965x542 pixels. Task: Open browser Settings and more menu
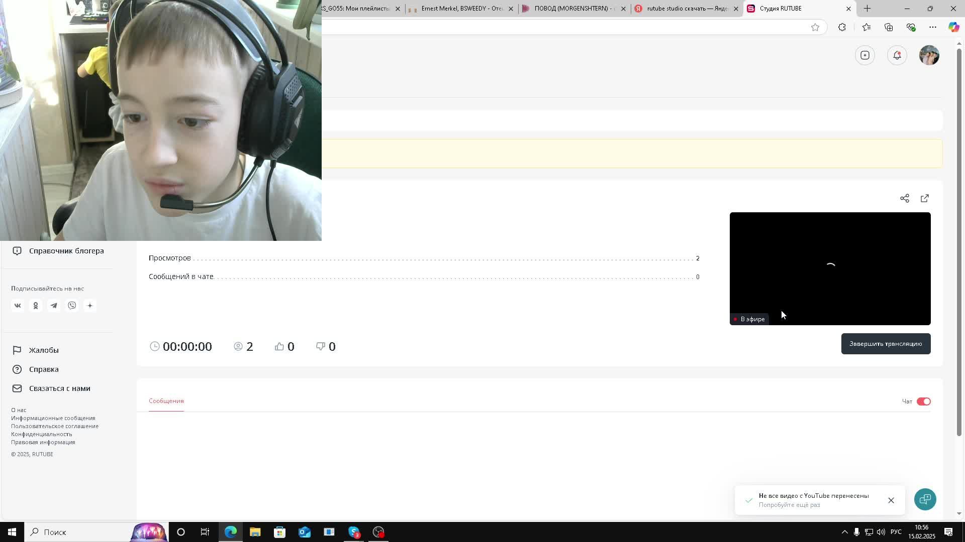click(932, 27)
